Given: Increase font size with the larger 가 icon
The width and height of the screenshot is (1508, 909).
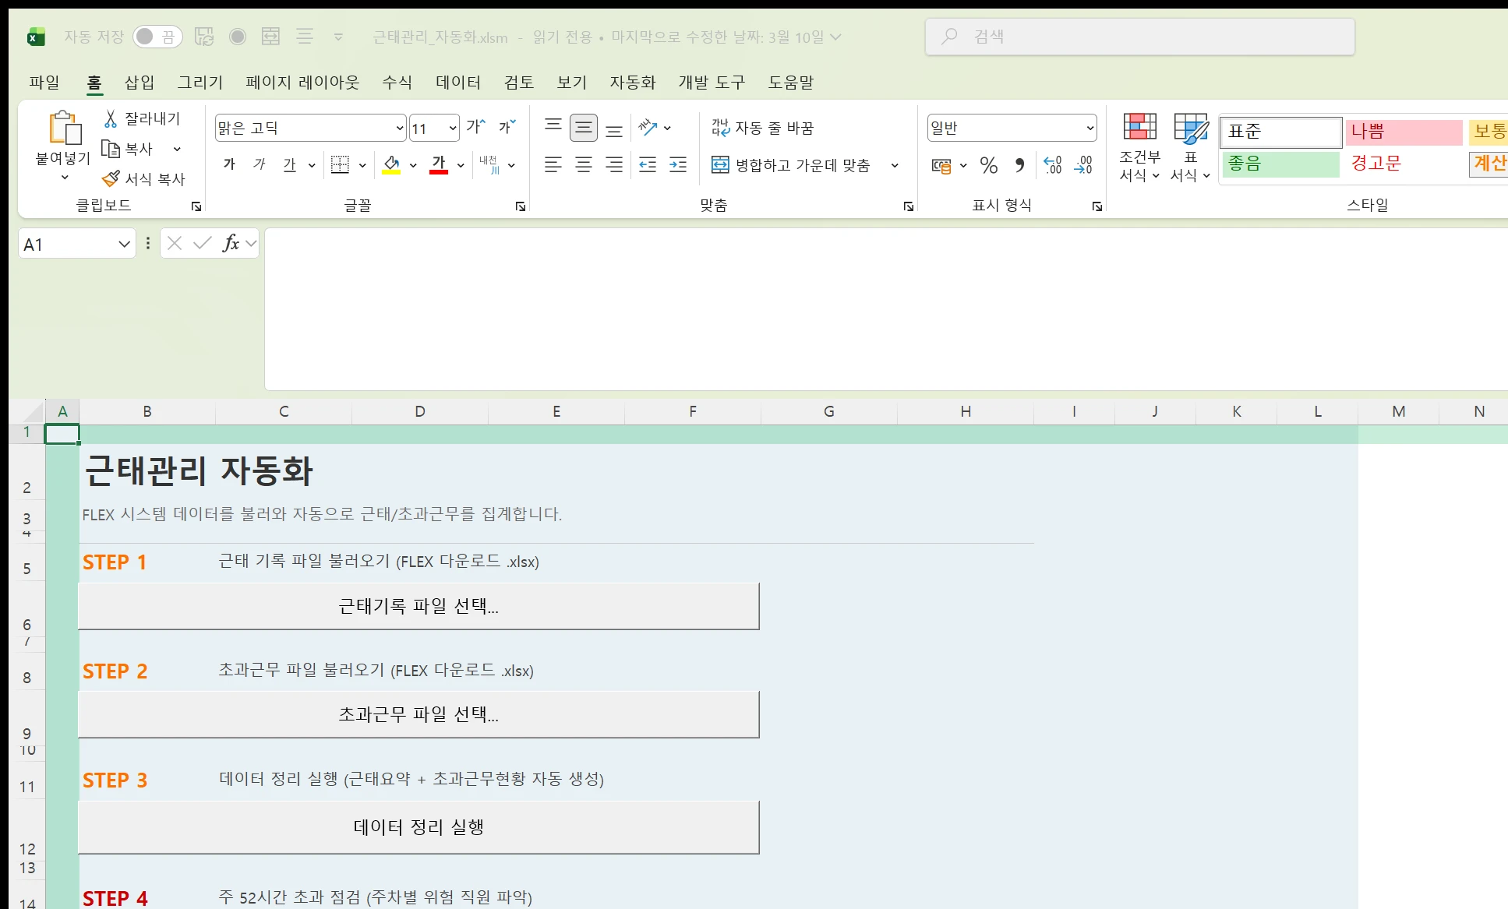Looking at the screenshot, I should [x=476, y=127].
